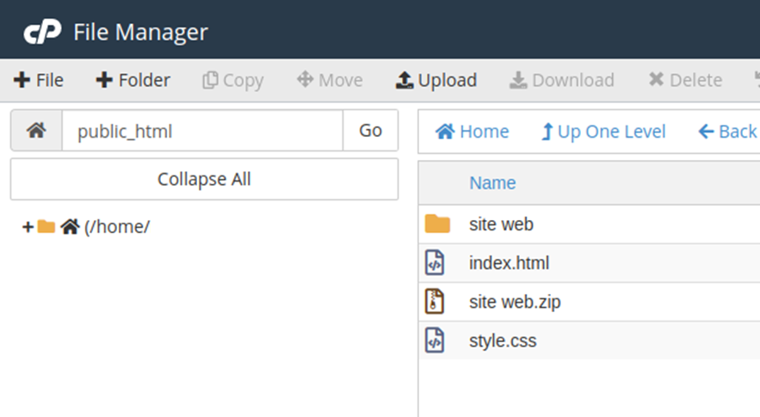Click the public_html path input field

[202, 131]
